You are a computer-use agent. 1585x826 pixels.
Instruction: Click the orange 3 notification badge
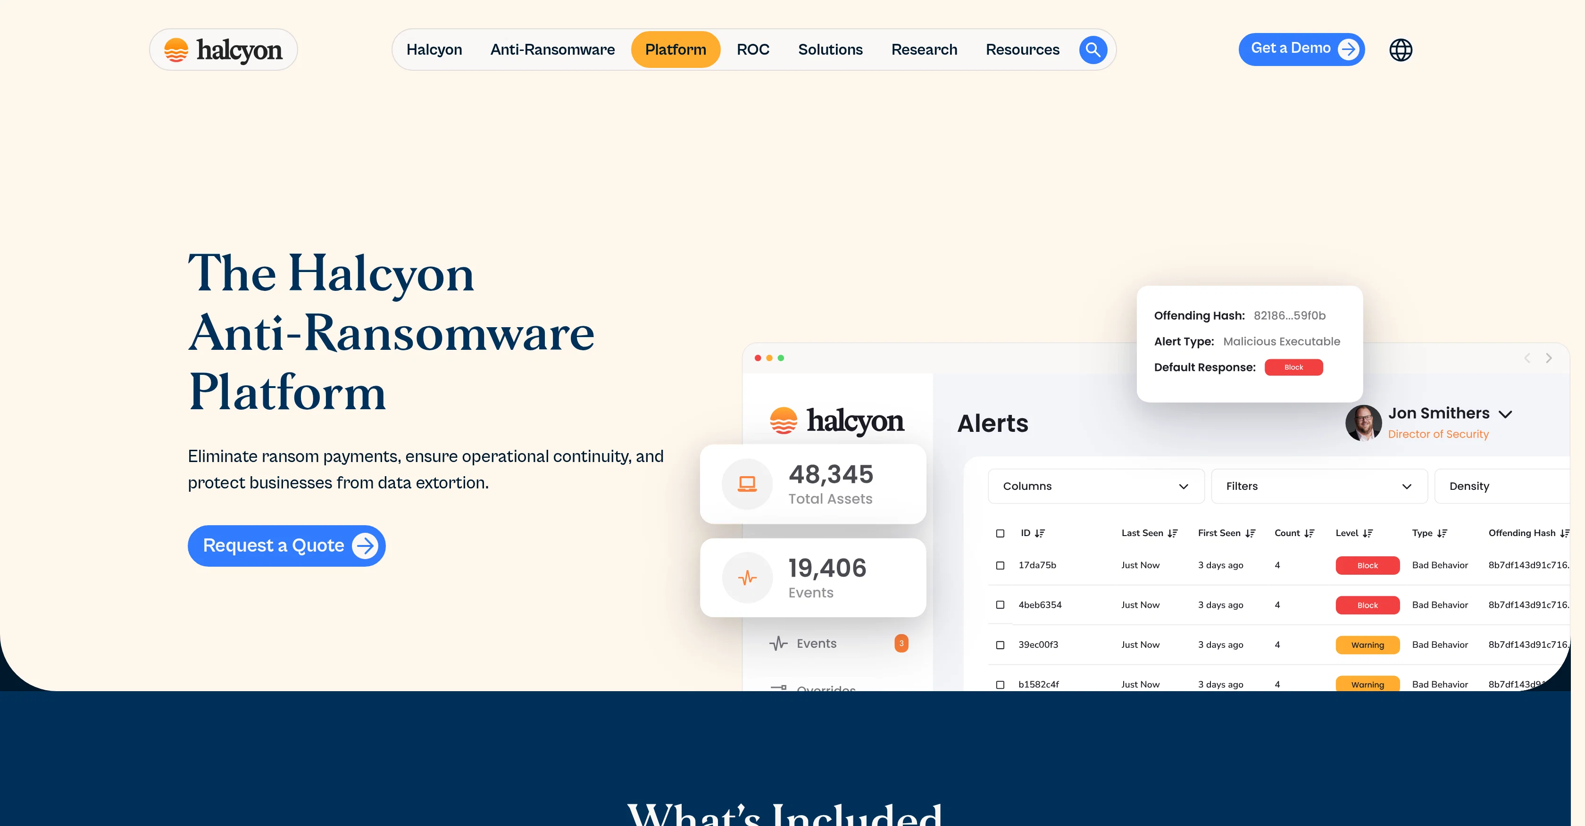tap(901, 644)
